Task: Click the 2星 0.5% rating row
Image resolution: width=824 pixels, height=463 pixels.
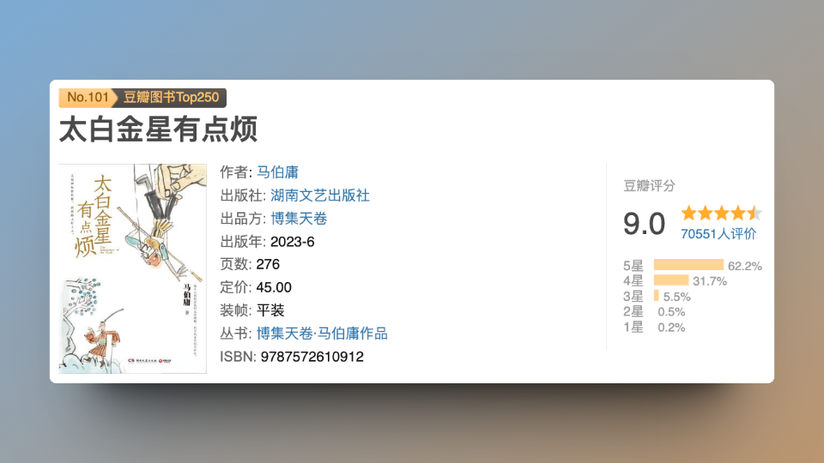Action: pyautogui.click(x=654, y=311)
